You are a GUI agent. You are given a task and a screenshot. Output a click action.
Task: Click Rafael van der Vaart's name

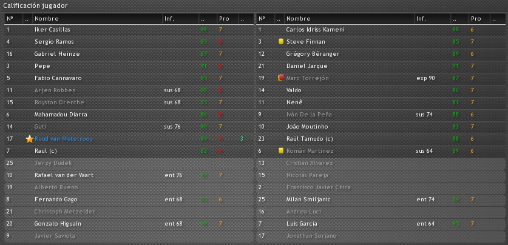point(64,175)
